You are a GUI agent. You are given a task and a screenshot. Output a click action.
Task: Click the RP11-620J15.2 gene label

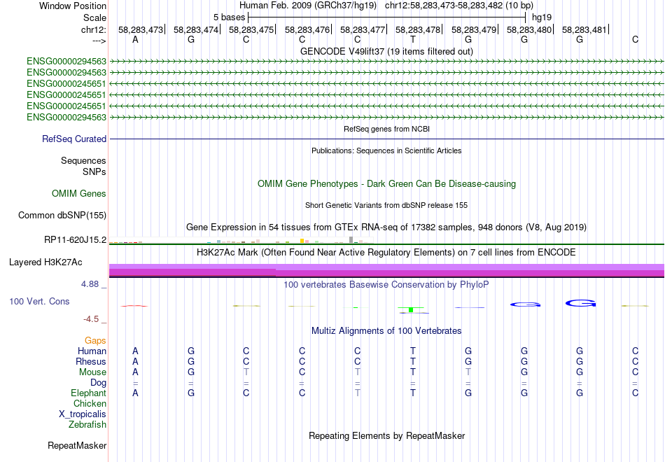click(75, 239)
